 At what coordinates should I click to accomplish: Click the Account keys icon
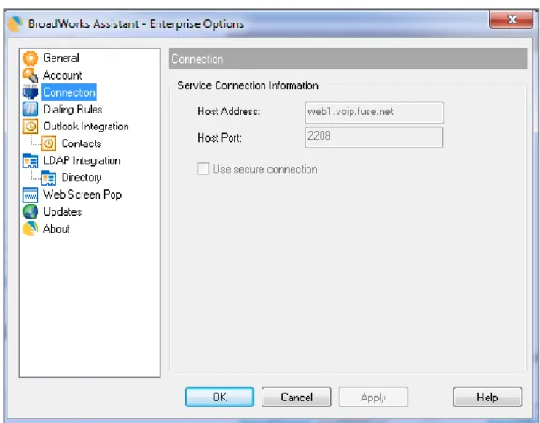click(x=31, y=75)
